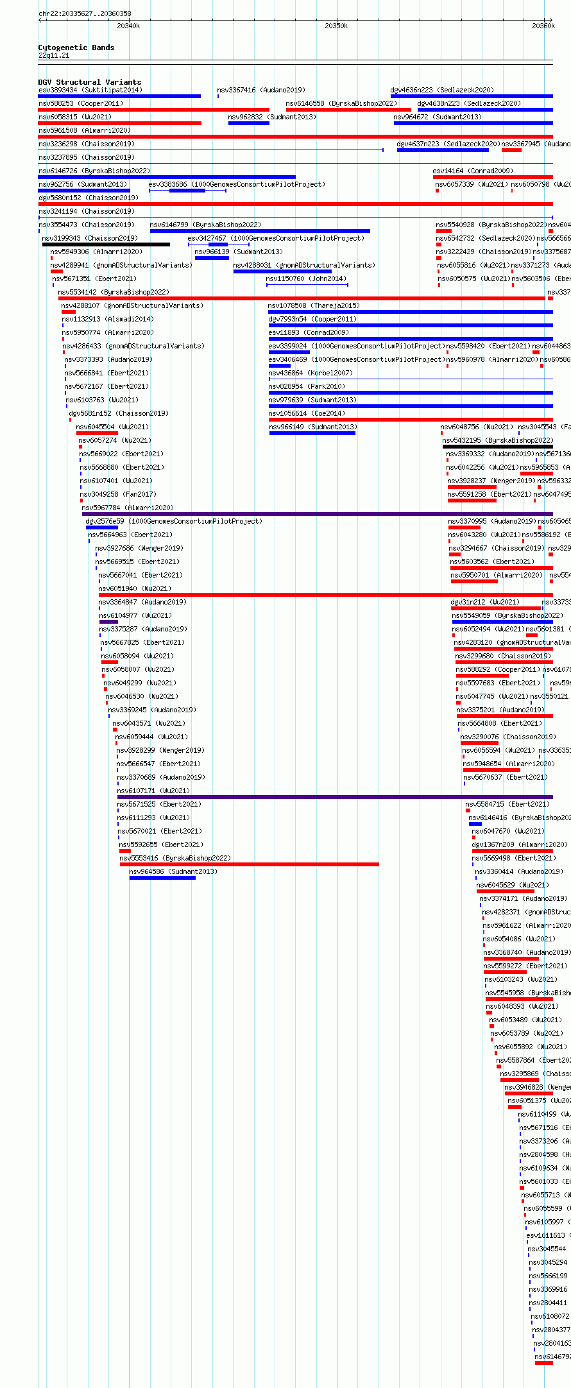Screen dimensions: 571x1388
Task: Open nsv436864 (Korbel2007) variant
Action: (311, 373)
